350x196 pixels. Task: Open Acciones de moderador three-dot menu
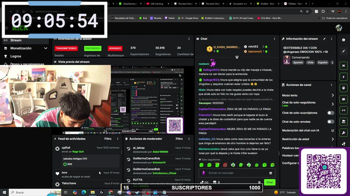click(x=189, y=139)
